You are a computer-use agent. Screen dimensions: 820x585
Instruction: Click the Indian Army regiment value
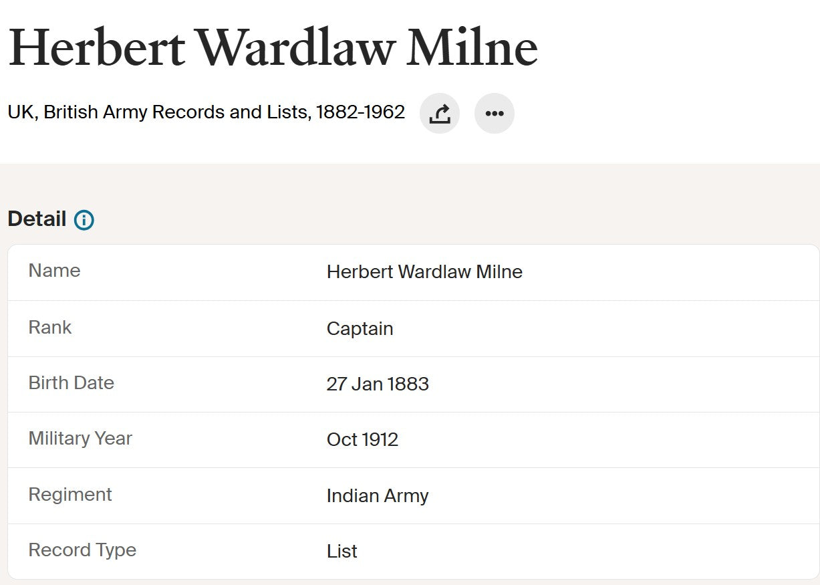point(378,496)
